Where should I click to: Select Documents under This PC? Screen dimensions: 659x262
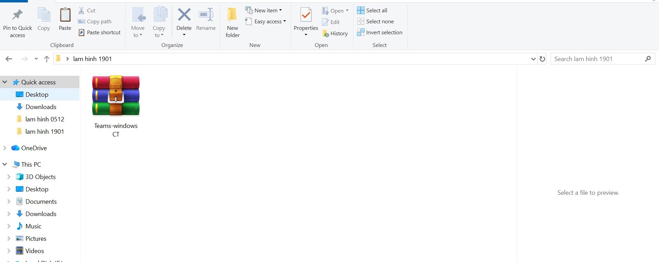41,202
